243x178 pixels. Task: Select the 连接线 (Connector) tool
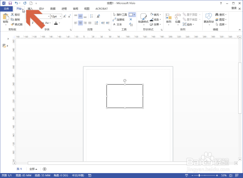[x=119, y=19]
